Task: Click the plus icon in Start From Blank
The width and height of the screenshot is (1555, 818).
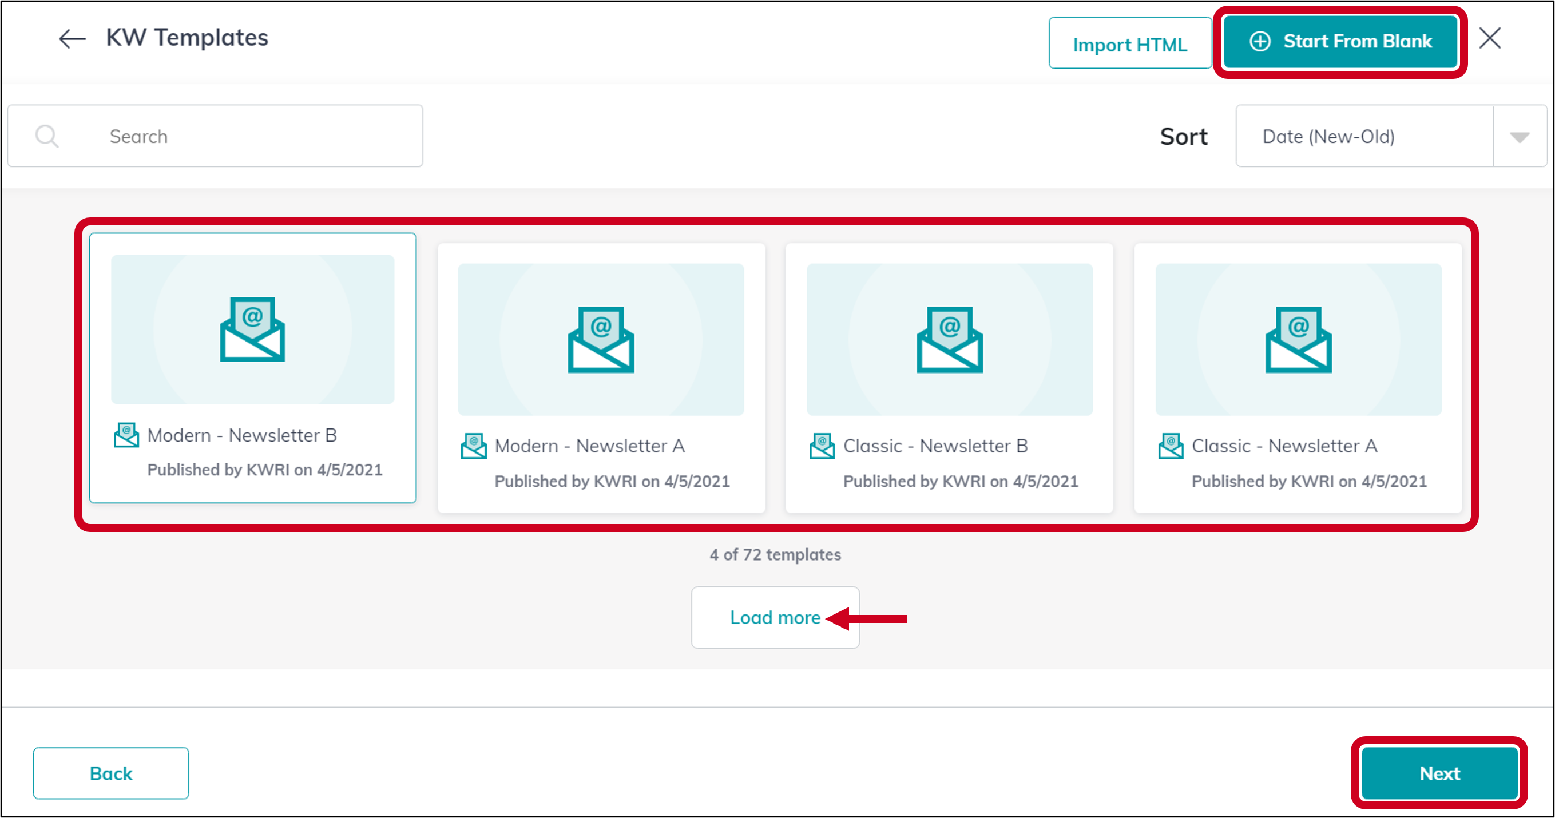Action: pyautogui.click(x=1261, y=42)
